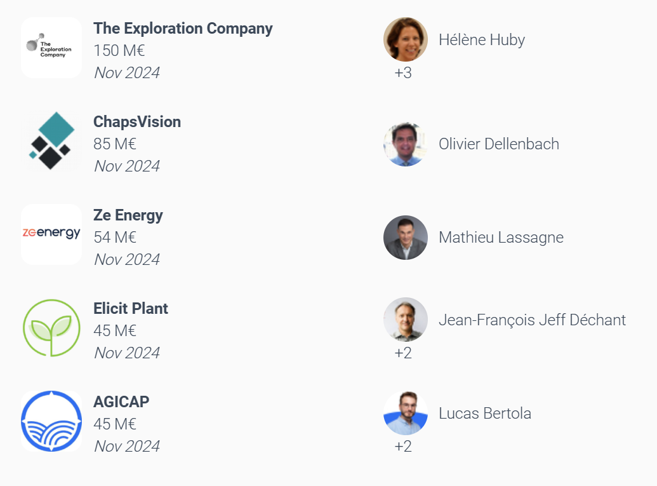Image resolution: width=657 pixels, height=486 pixels.
Task: Follow the ChapsVision company name link
Action: point(137,121)
